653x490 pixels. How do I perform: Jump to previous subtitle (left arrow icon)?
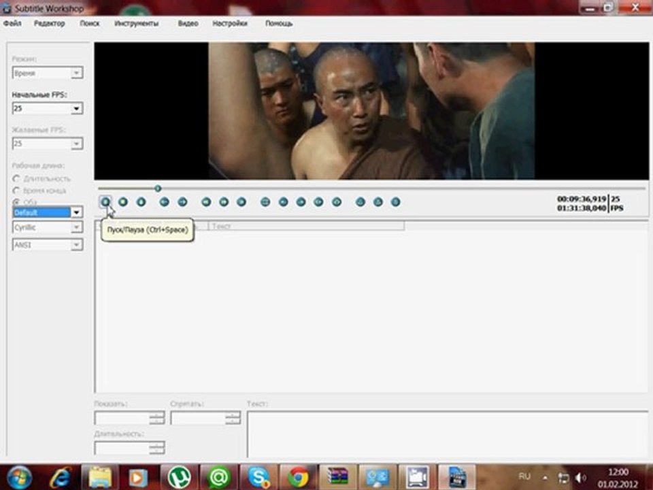click(x=165, y=202)
